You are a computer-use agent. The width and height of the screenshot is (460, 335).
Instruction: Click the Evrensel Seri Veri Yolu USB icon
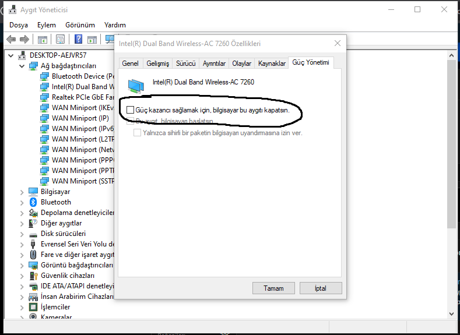pyautogui.click(x=33, y=244)
